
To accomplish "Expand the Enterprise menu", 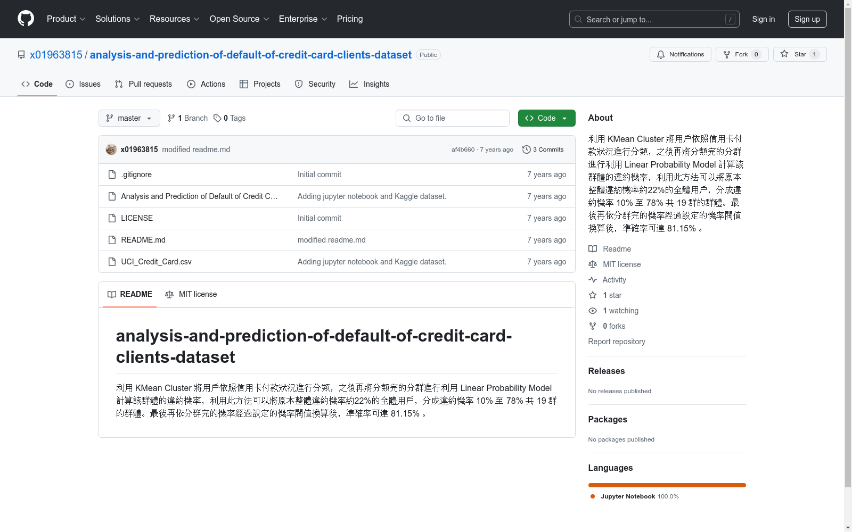I will 303,19.
